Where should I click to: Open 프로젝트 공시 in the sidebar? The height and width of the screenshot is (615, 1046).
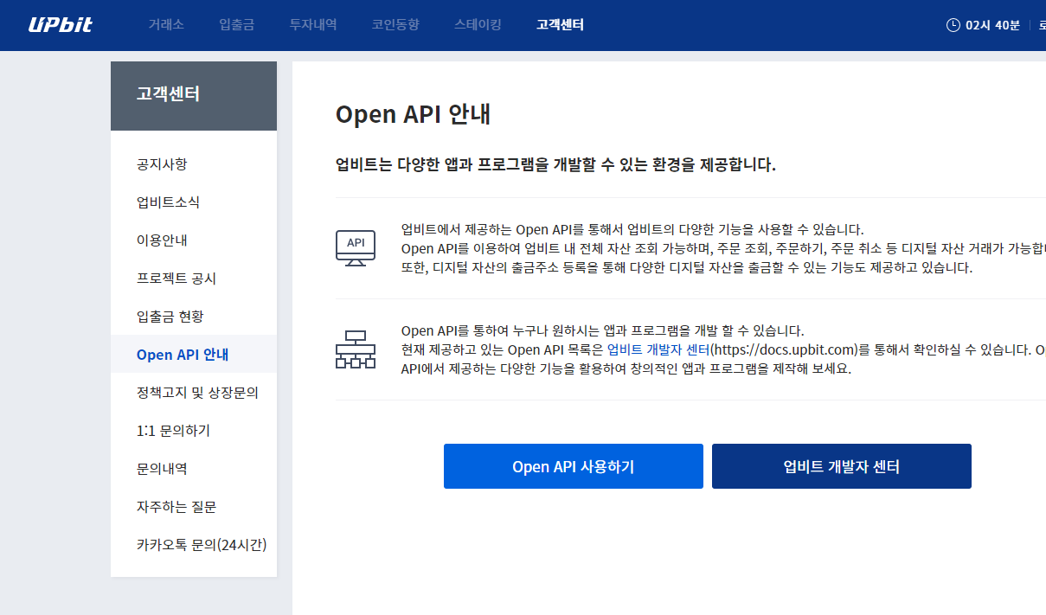pos(194,278)
